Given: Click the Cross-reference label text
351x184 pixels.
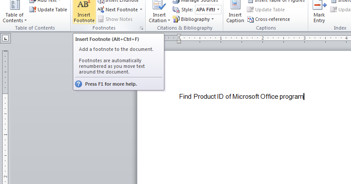Looking at the screenshot, I should coord(273,19).
